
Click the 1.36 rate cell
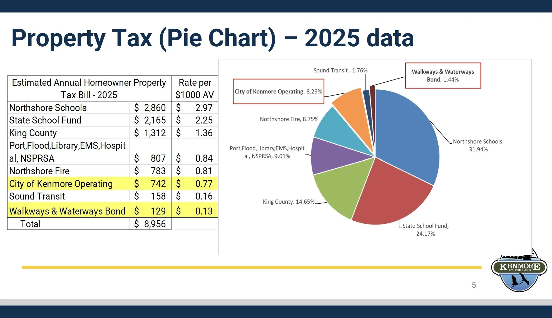point(195,133)
